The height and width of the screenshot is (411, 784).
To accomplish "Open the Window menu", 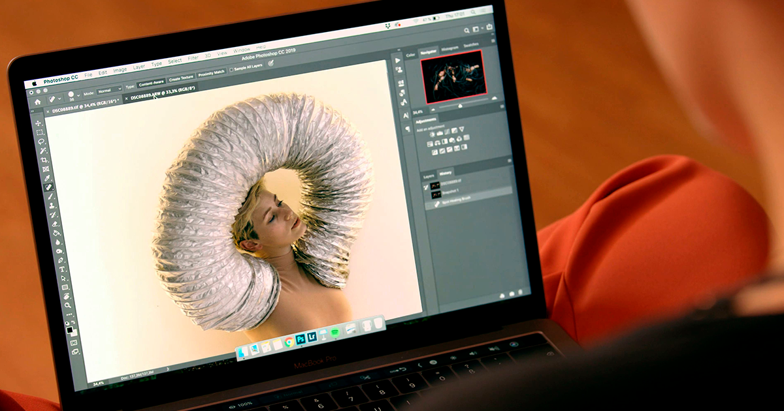I will 242,50.
